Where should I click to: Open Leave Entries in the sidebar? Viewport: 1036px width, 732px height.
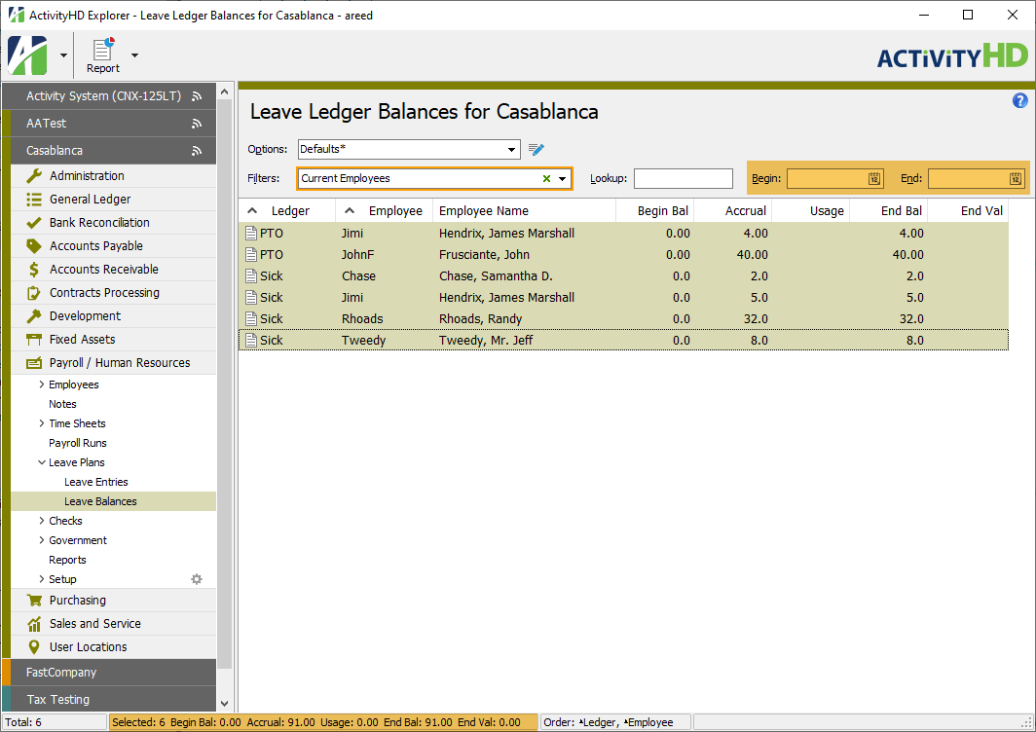click(95, 482)
